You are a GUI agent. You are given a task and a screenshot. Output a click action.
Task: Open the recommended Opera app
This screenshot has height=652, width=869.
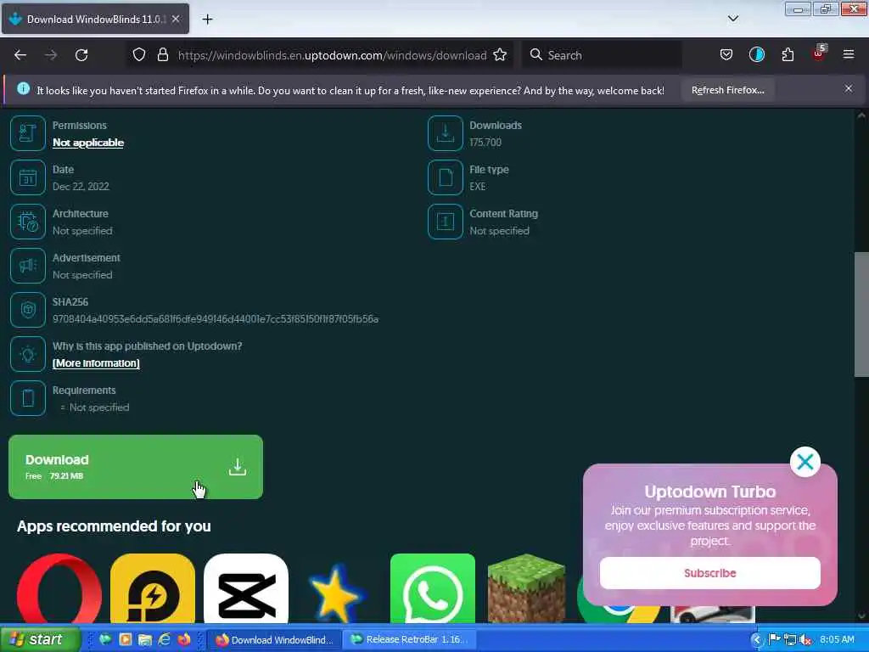[x=59, y=588]
